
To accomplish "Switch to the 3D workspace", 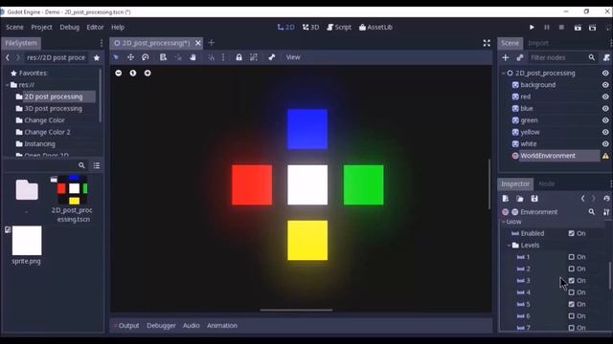I will pos(310,28).
